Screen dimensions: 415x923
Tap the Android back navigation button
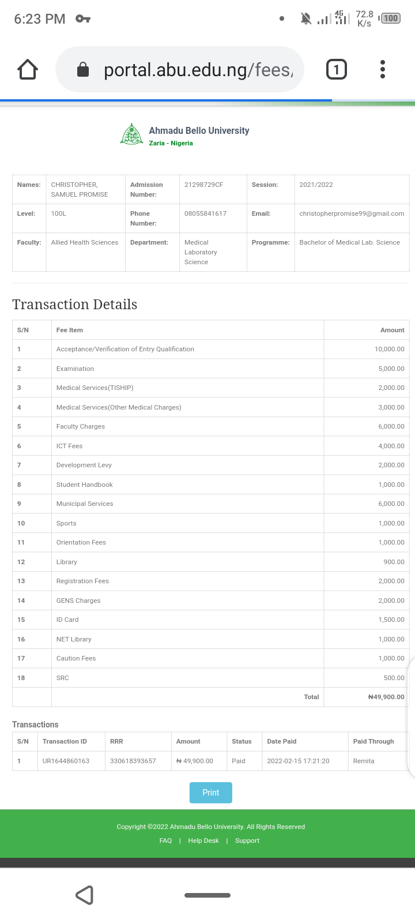[x=84, y=895]
